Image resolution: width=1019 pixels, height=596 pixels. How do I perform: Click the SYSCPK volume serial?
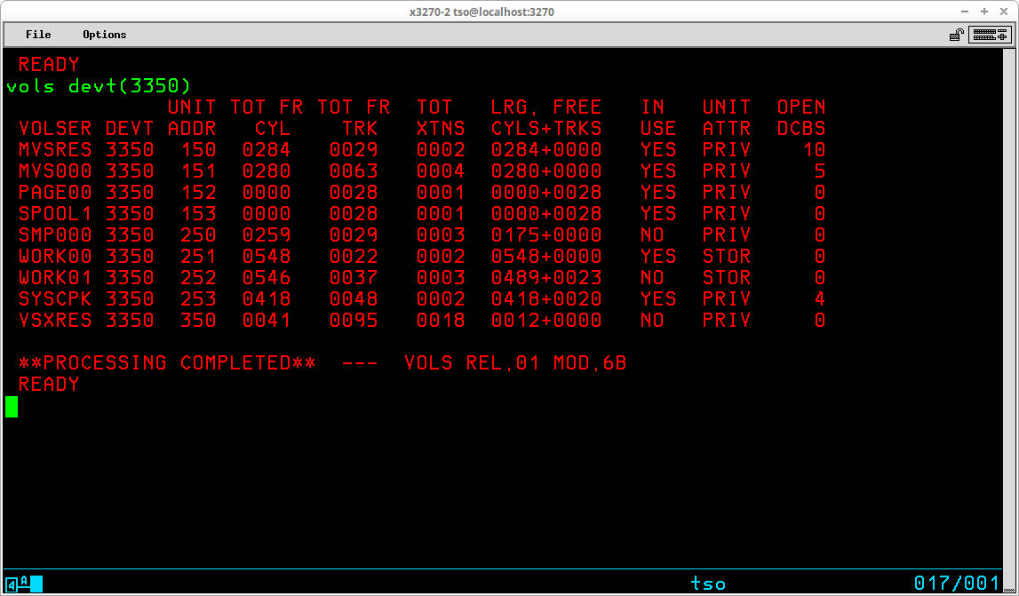click(55, 299)
